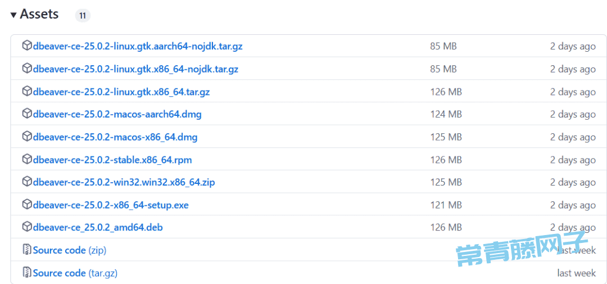Download dbeaver-ce-25.0.2-linux.gtk.aarch64-nojdk.tar.gz
This screenshot has height=284, width=607.
click(138, 47)
